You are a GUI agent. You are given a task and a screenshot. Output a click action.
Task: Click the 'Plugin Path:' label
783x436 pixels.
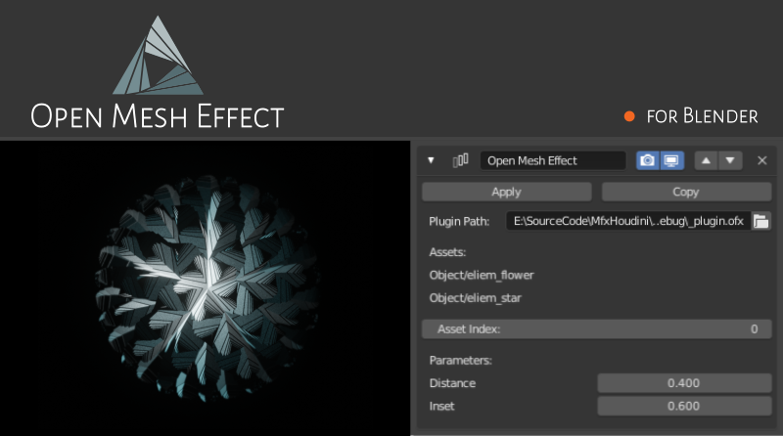click(x=459, y=222)
